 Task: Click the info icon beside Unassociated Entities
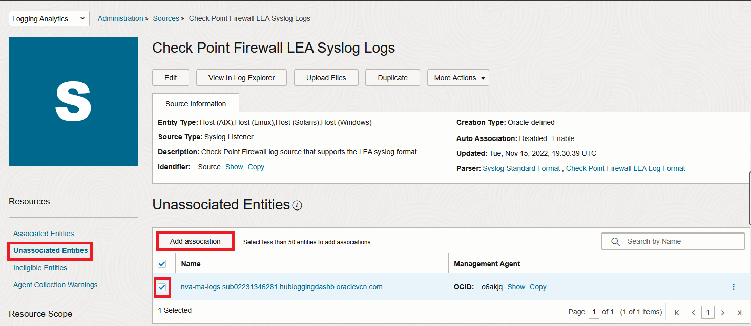tap(297, 206)
